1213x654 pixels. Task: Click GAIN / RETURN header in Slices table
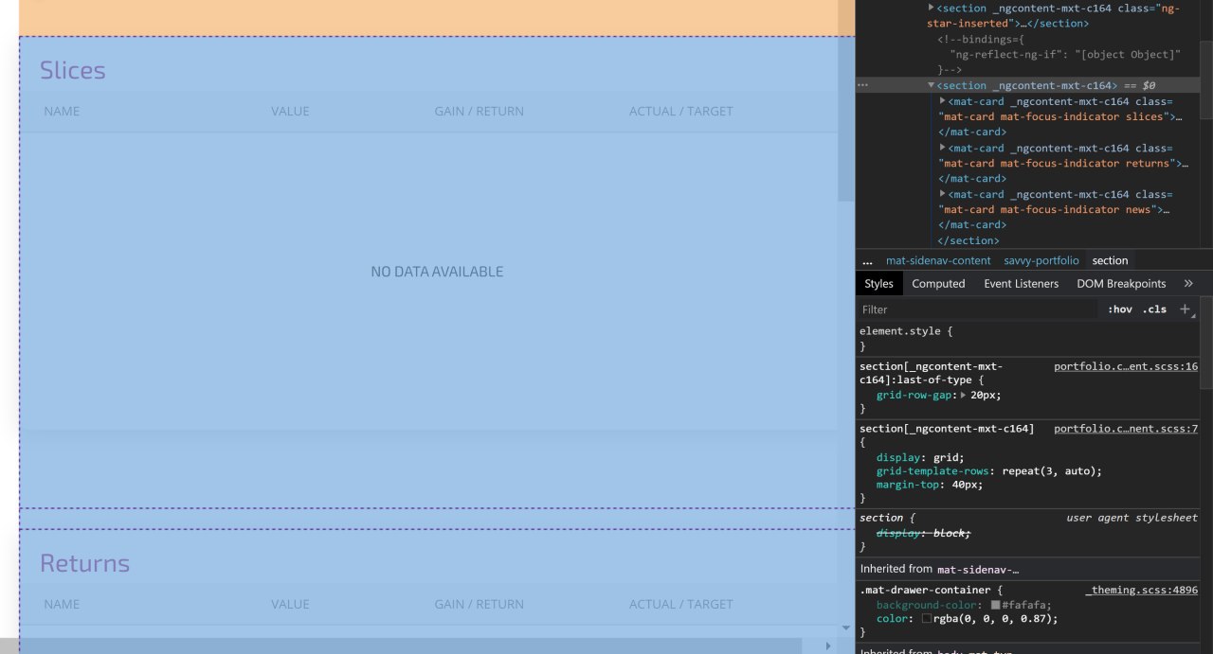pyautogui.click(x=479, y=111)
